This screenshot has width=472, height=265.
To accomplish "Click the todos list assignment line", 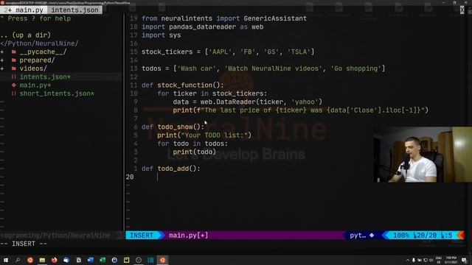I will click(x=263, y=68).
